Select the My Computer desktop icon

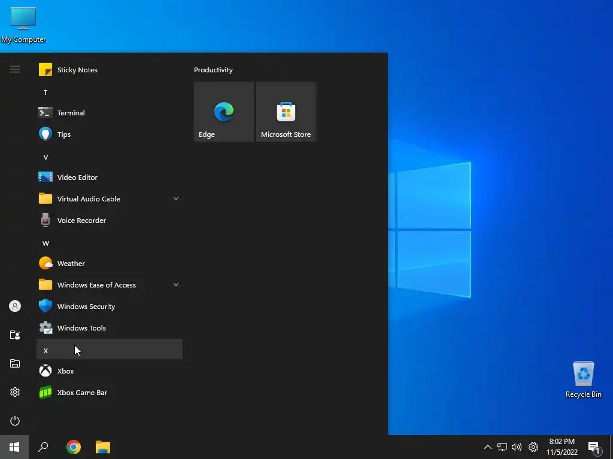click(x=23, y=25)
